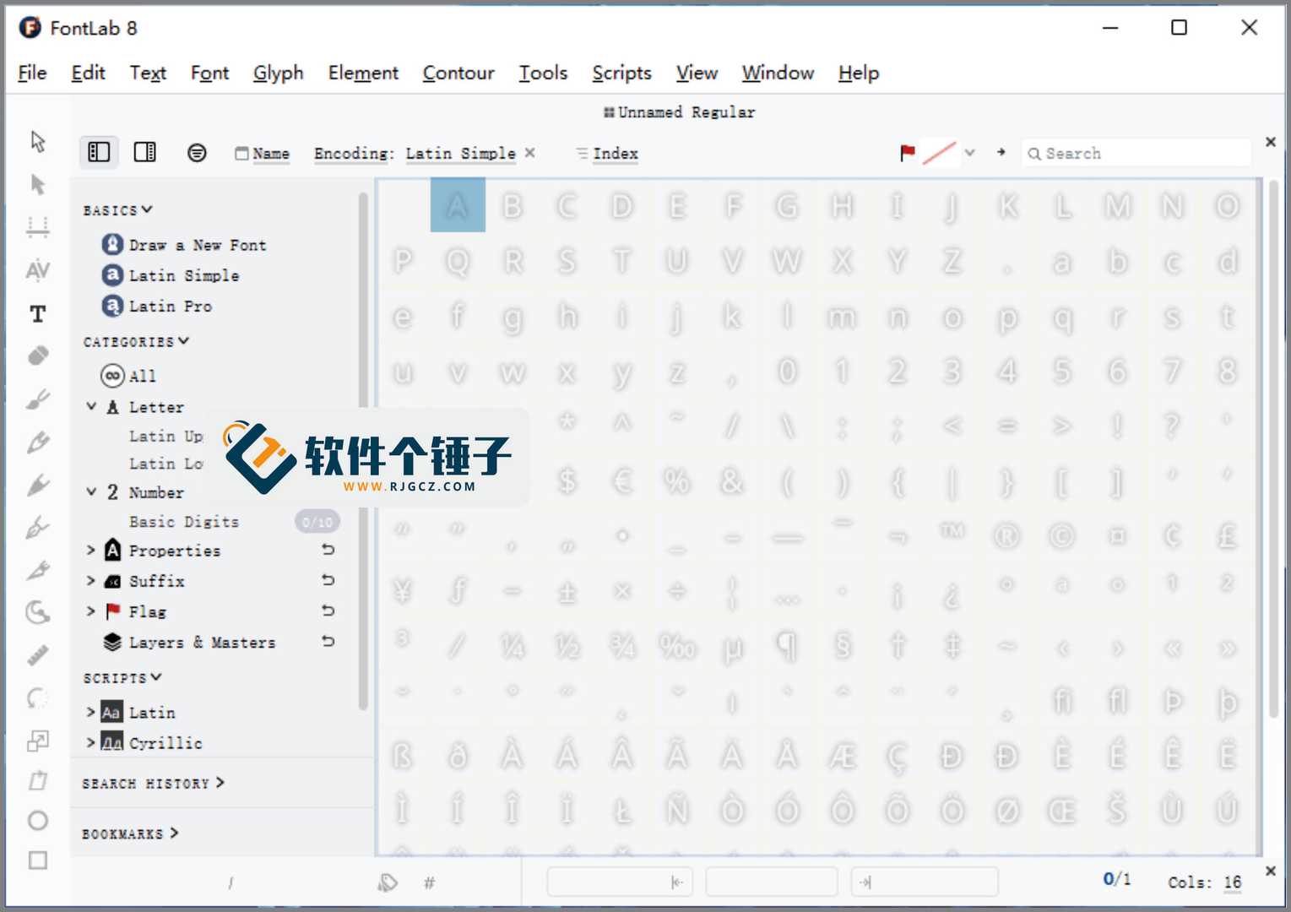1291x912 pixels.
Task: Select the Pencil tool
Action: coord(38,442)
